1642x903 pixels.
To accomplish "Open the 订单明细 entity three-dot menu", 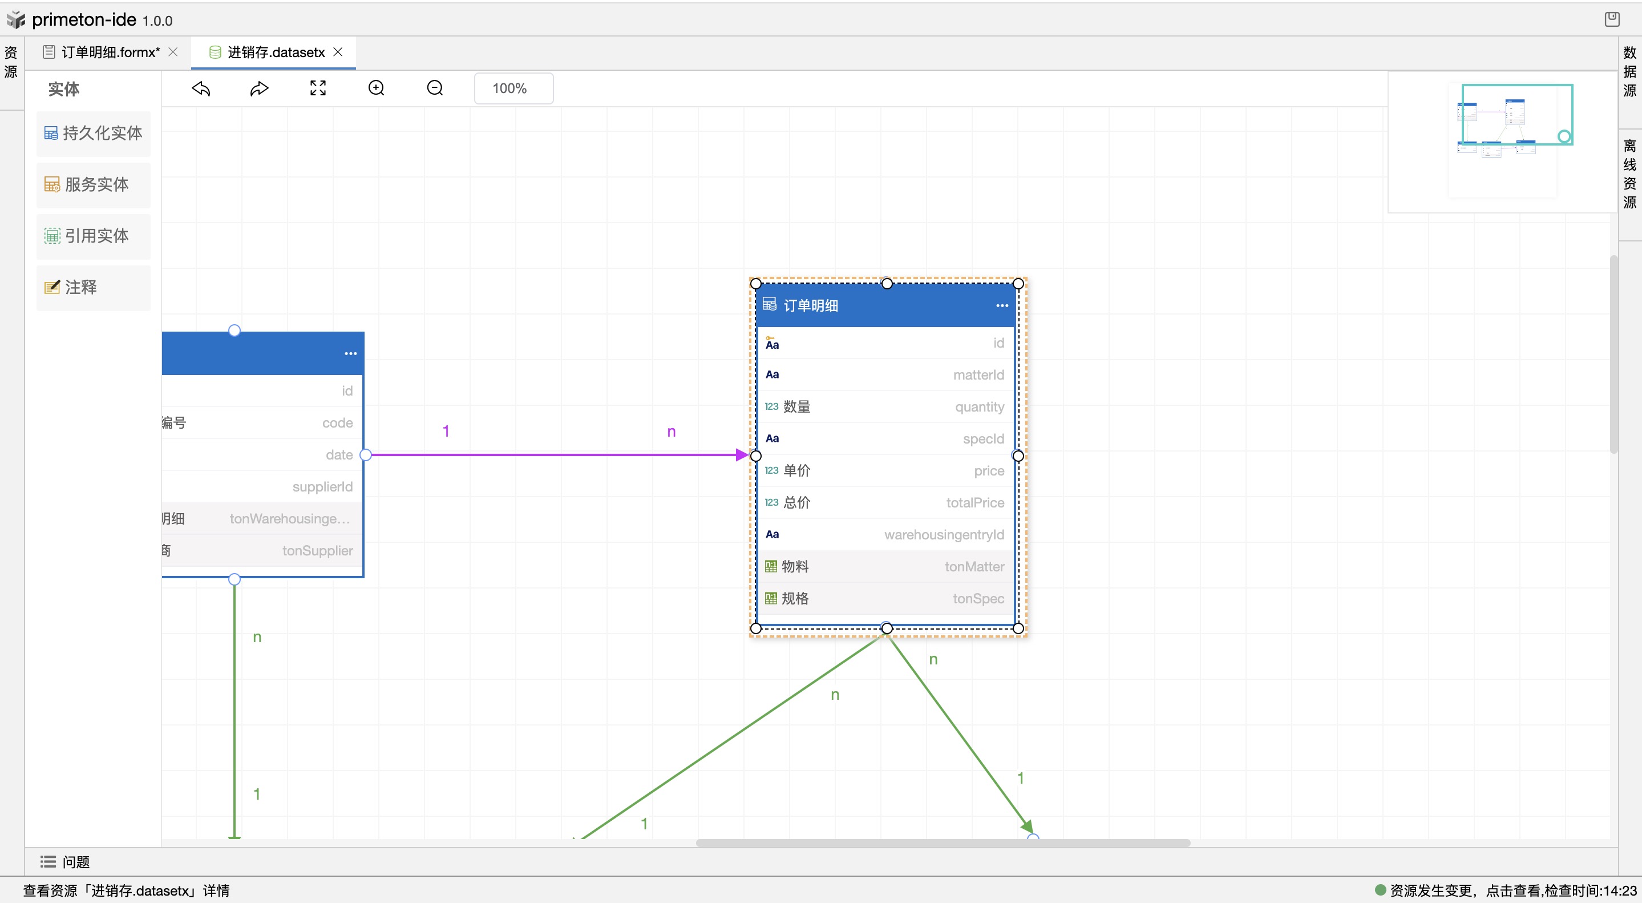I will pos(1002,305).
